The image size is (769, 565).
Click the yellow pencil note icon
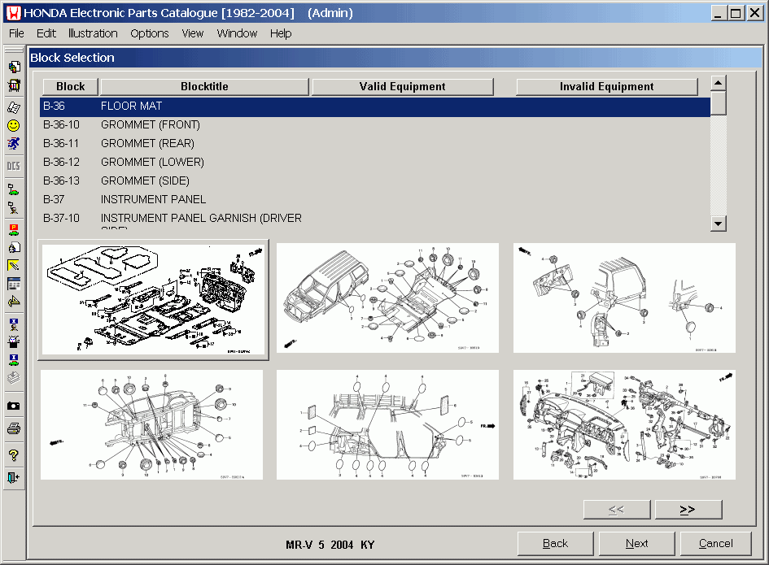(x=14, y=266)
